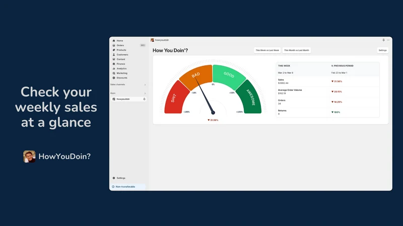403x226 pixels.
Task: Click the Sales 31.56% change
Action: pos(337,81)
